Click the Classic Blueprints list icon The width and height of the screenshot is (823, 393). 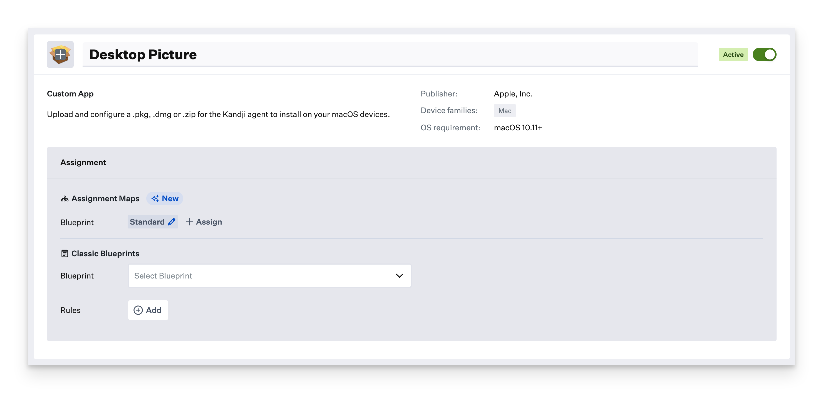pos(65,254)
